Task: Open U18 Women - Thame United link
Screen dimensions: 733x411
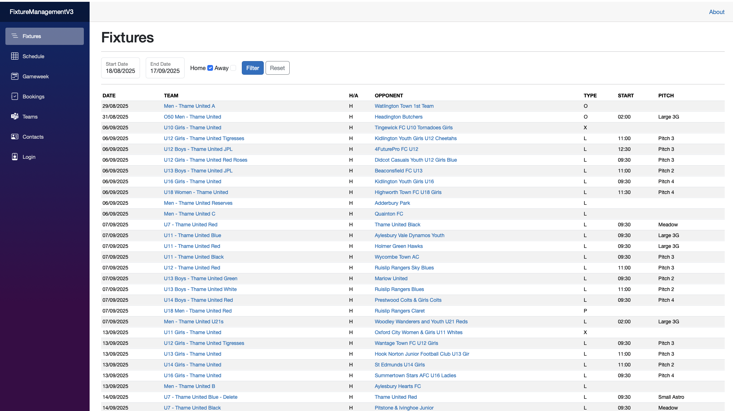Action: [x=196, y=192]
